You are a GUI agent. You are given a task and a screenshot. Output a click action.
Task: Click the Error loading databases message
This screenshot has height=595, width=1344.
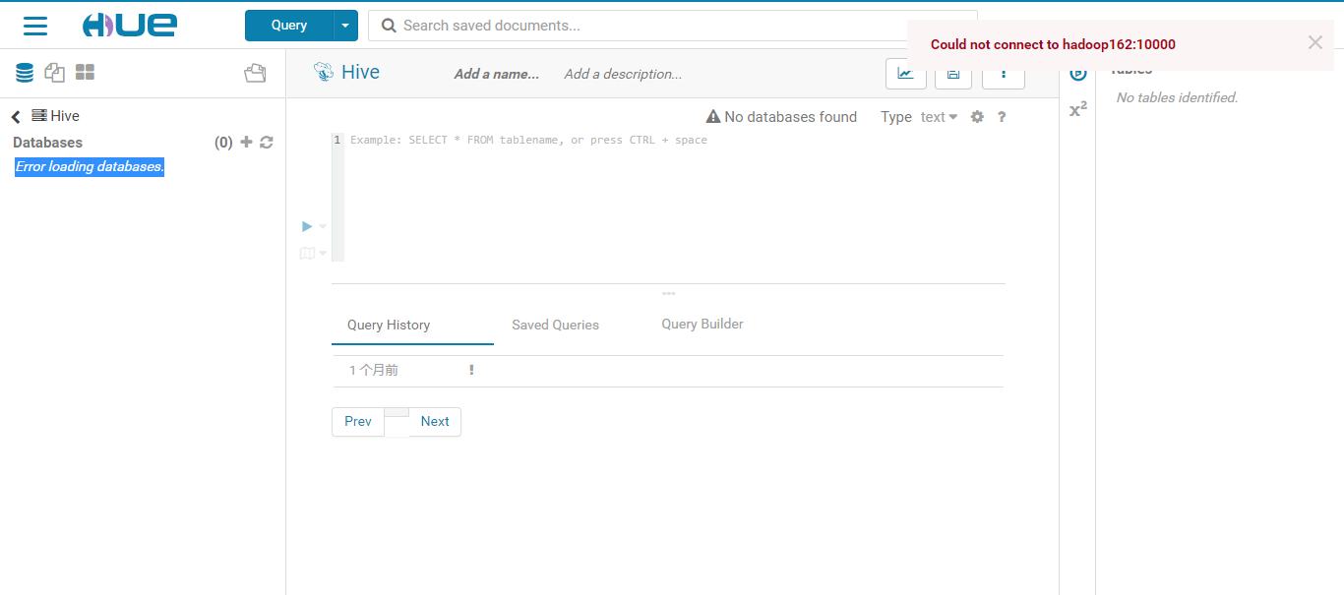coord(90,167)
